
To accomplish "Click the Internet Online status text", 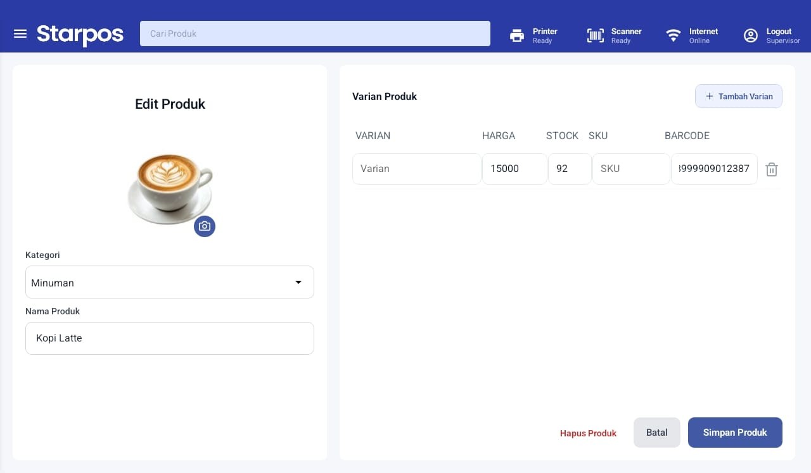I will (703, 36).
